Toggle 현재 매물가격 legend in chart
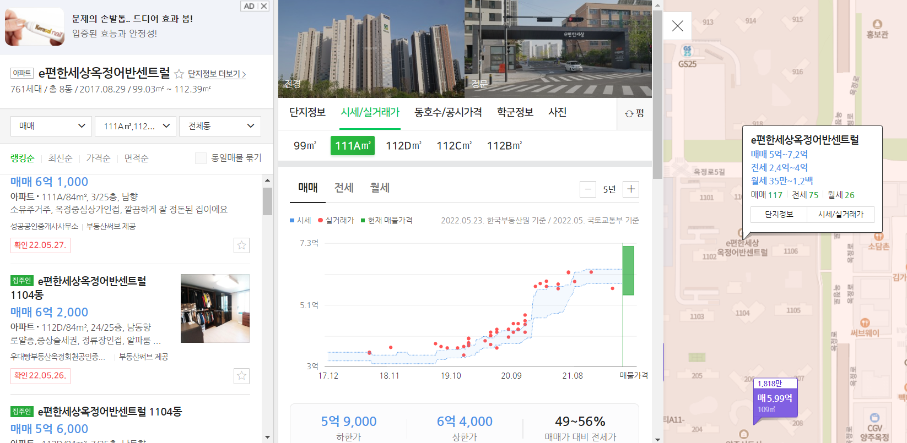The height and width of the screenshot is (443, 907). coord(387,220)
